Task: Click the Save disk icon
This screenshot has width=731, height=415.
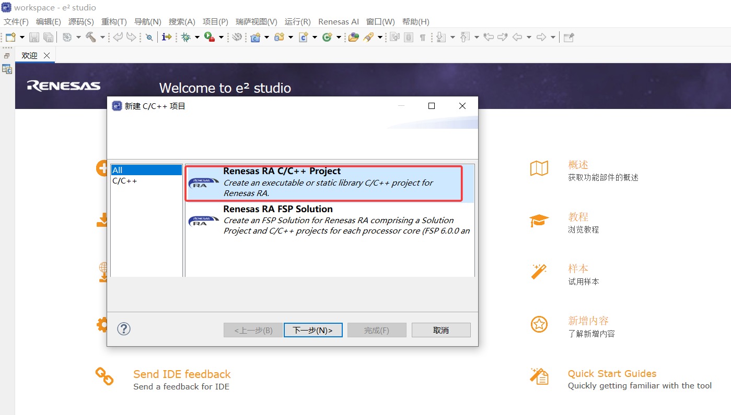Action: coord(34,37)
